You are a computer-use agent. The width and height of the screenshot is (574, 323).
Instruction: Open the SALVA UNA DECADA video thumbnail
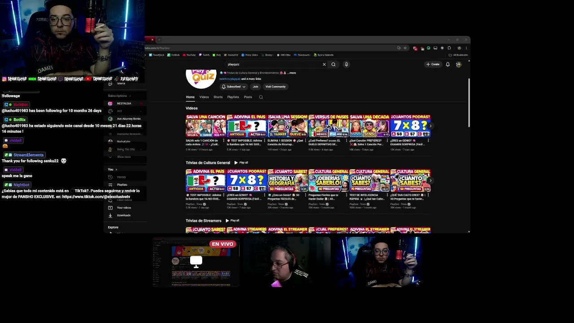(370, 126)
